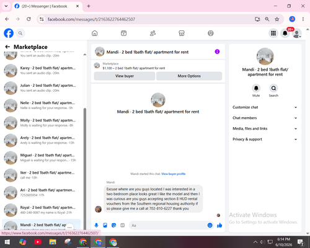Viewport: 310px width, 248px height.
Task: Go to the Facebook Home icon
Action: pyautogui.click(x=95, y=33)
